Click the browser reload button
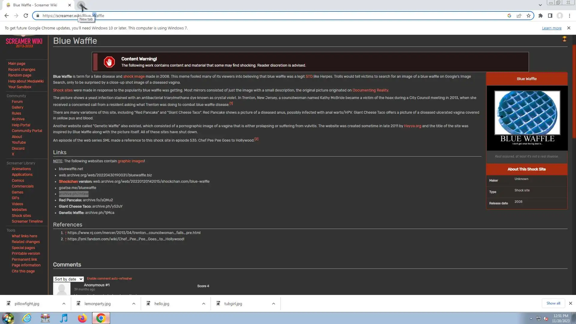Screen dimensions: 576x324 [26, 16]
